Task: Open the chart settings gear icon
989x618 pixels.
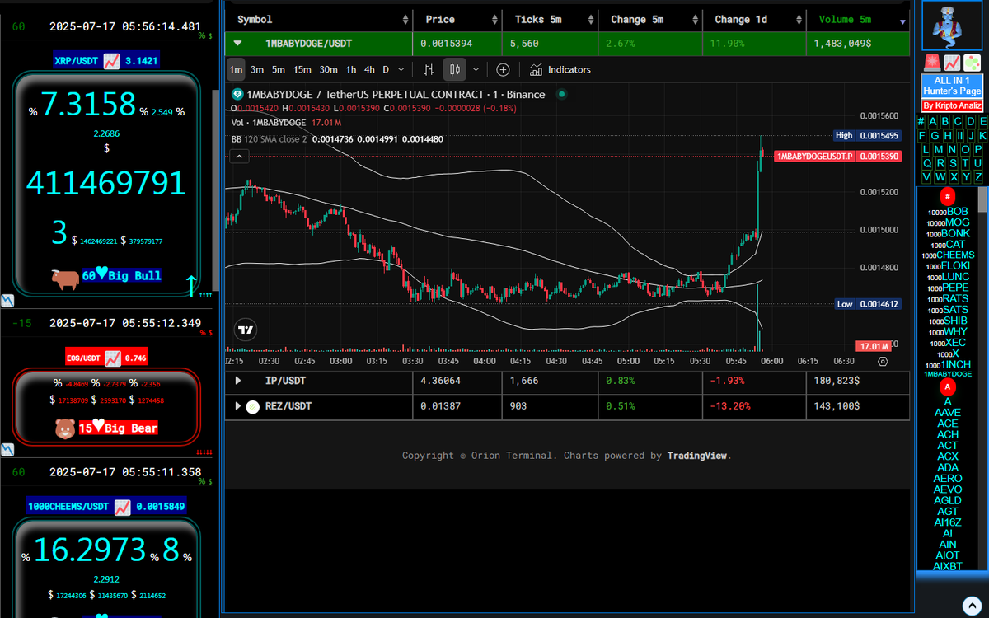Action: (883, 361)
